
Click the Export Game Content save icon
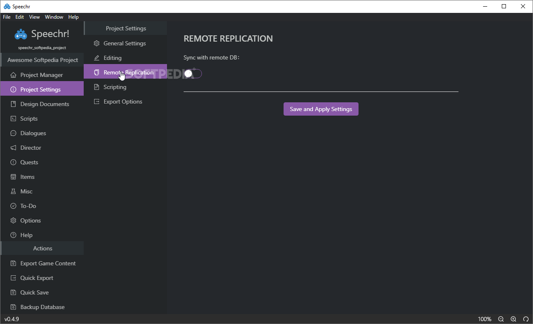13,263
